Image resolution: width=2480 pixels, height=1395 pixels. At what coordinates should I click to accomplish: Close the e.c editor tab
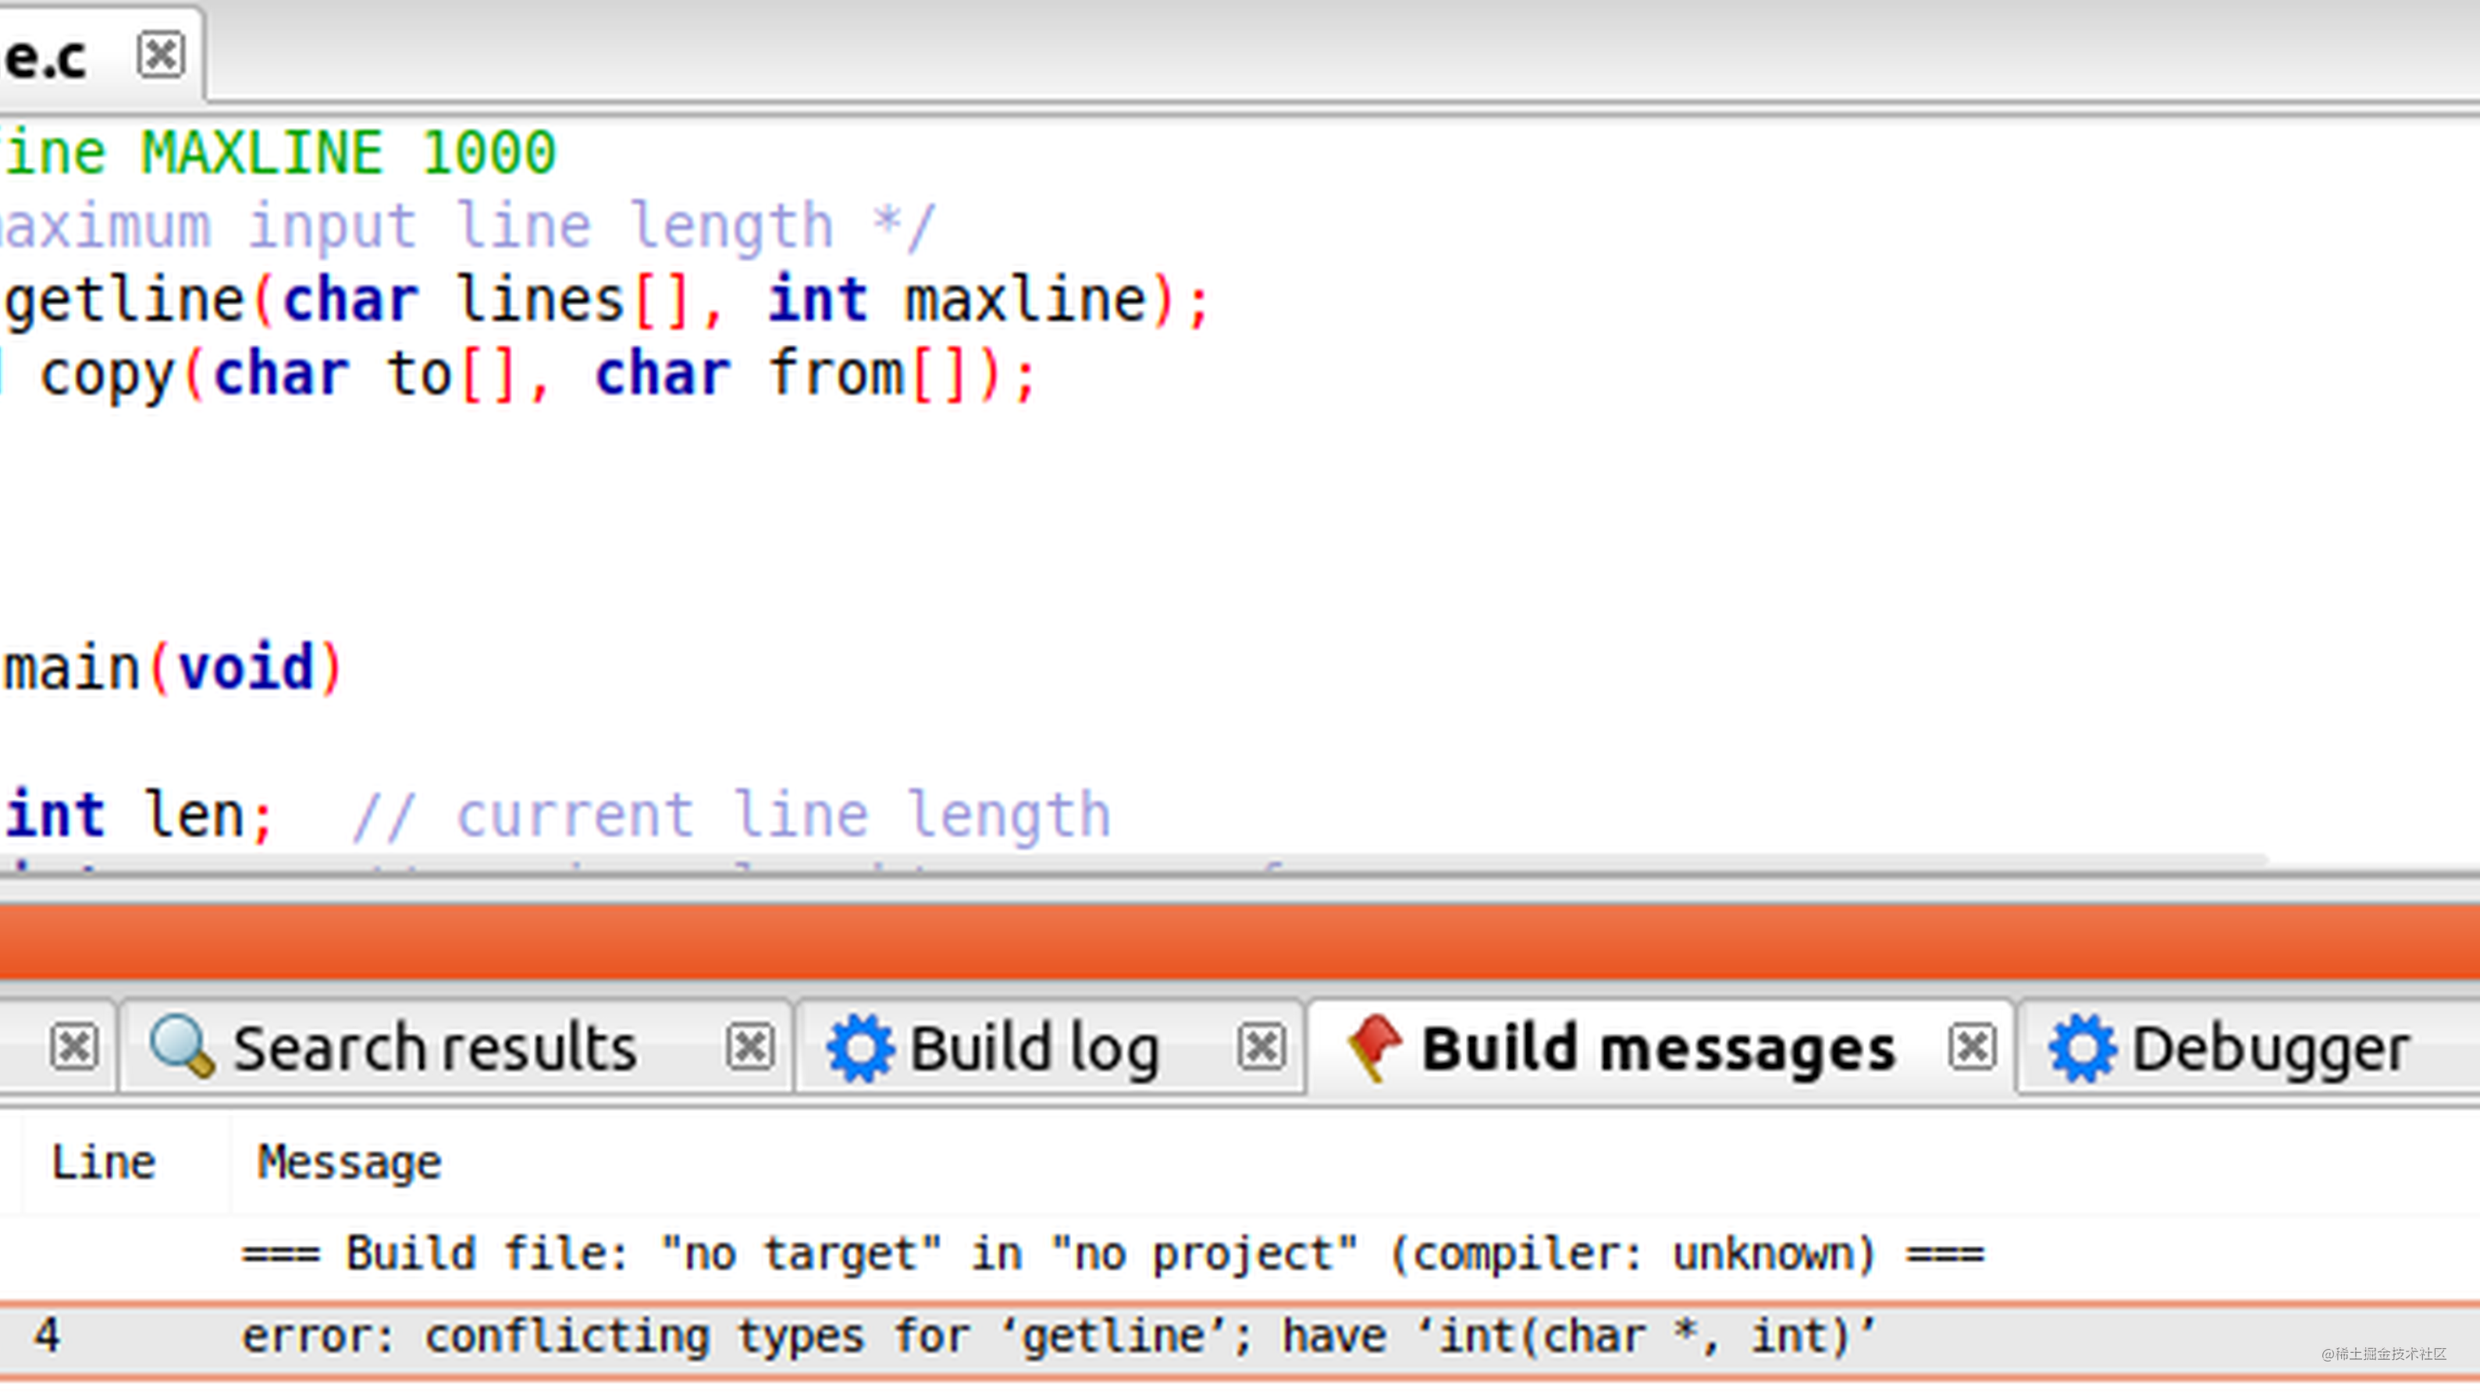pos(160,55)
